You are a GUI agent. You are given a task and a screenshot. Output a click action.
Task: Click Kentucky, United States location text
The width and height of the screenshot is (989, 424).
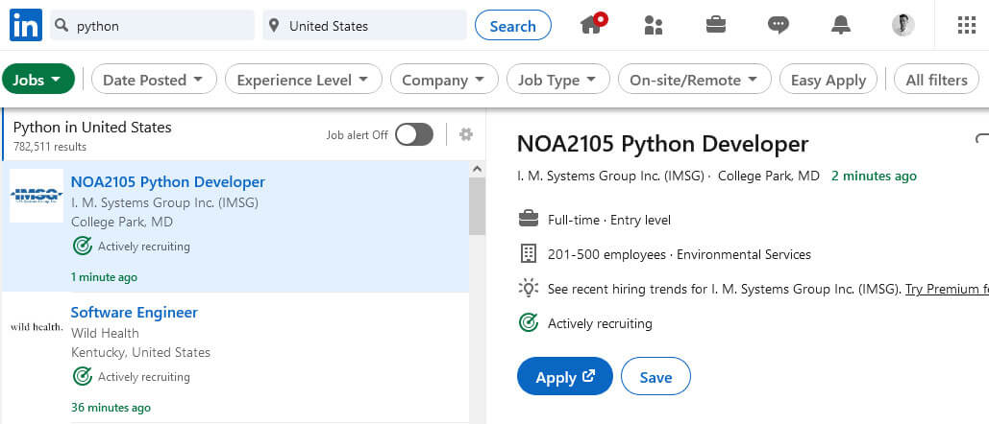(140, 352)
